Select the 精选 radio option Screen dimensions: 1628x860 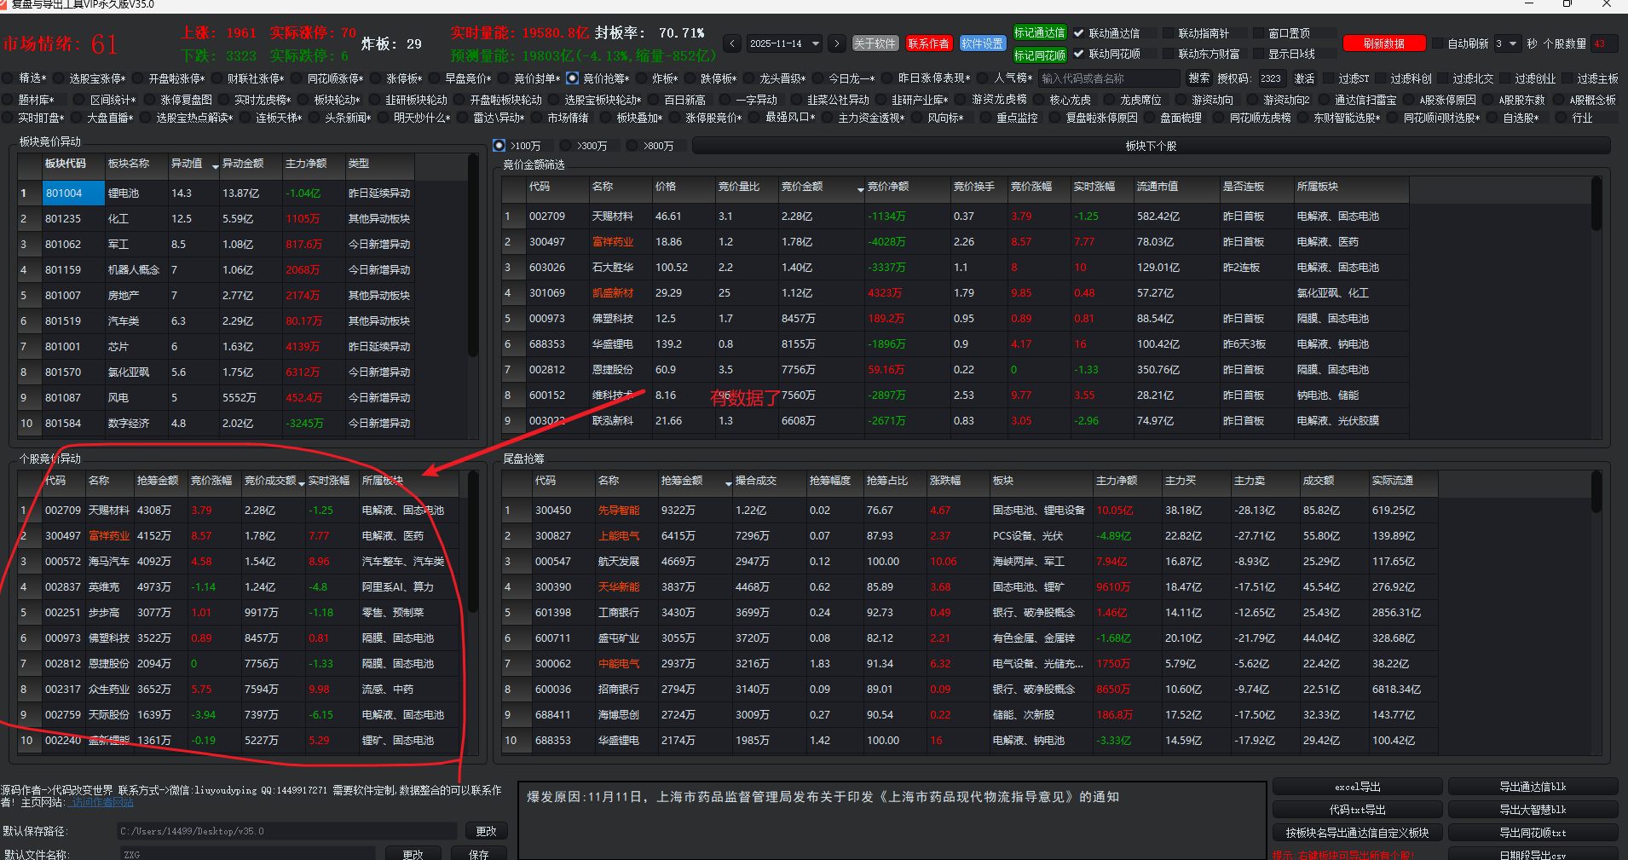(x=9, y=78)
